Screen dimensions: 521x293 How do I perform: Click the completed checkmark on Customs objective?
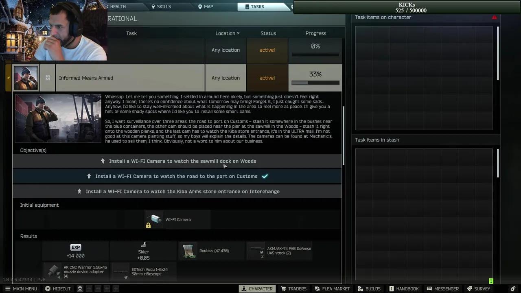[265, 176]
